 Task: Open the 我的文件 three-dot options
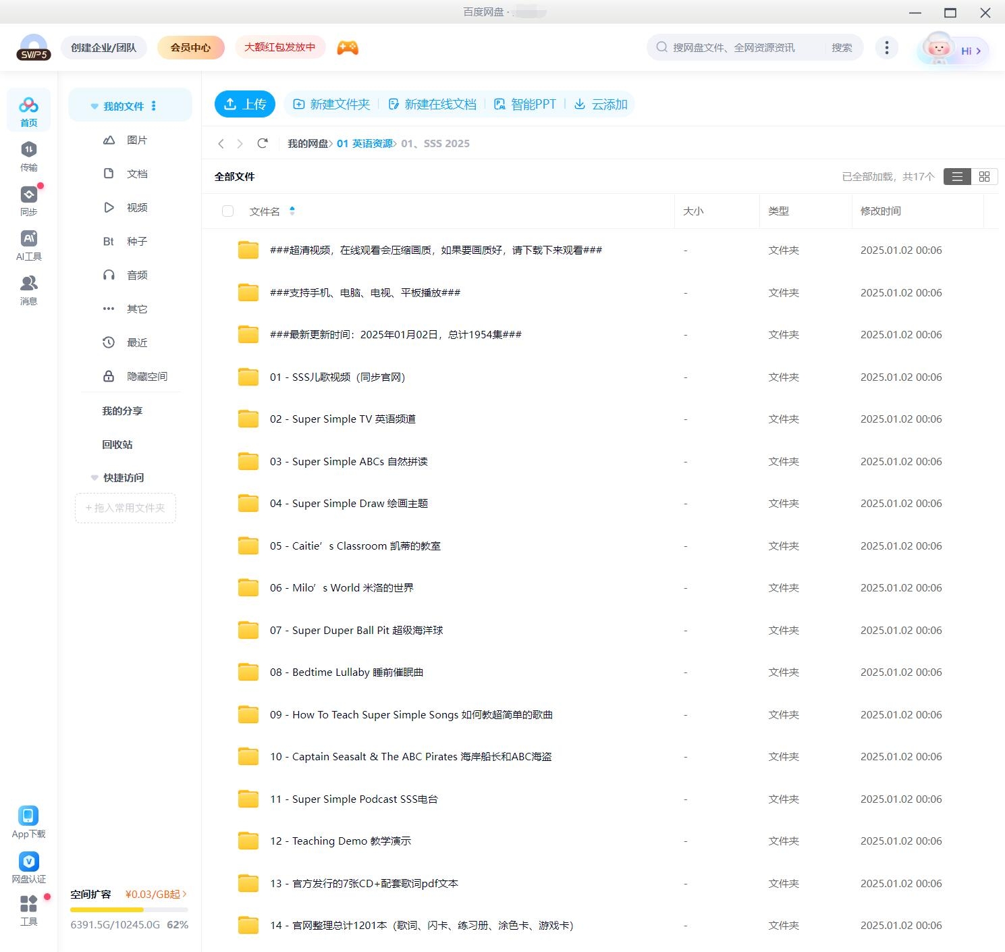[x=154, y=106]
